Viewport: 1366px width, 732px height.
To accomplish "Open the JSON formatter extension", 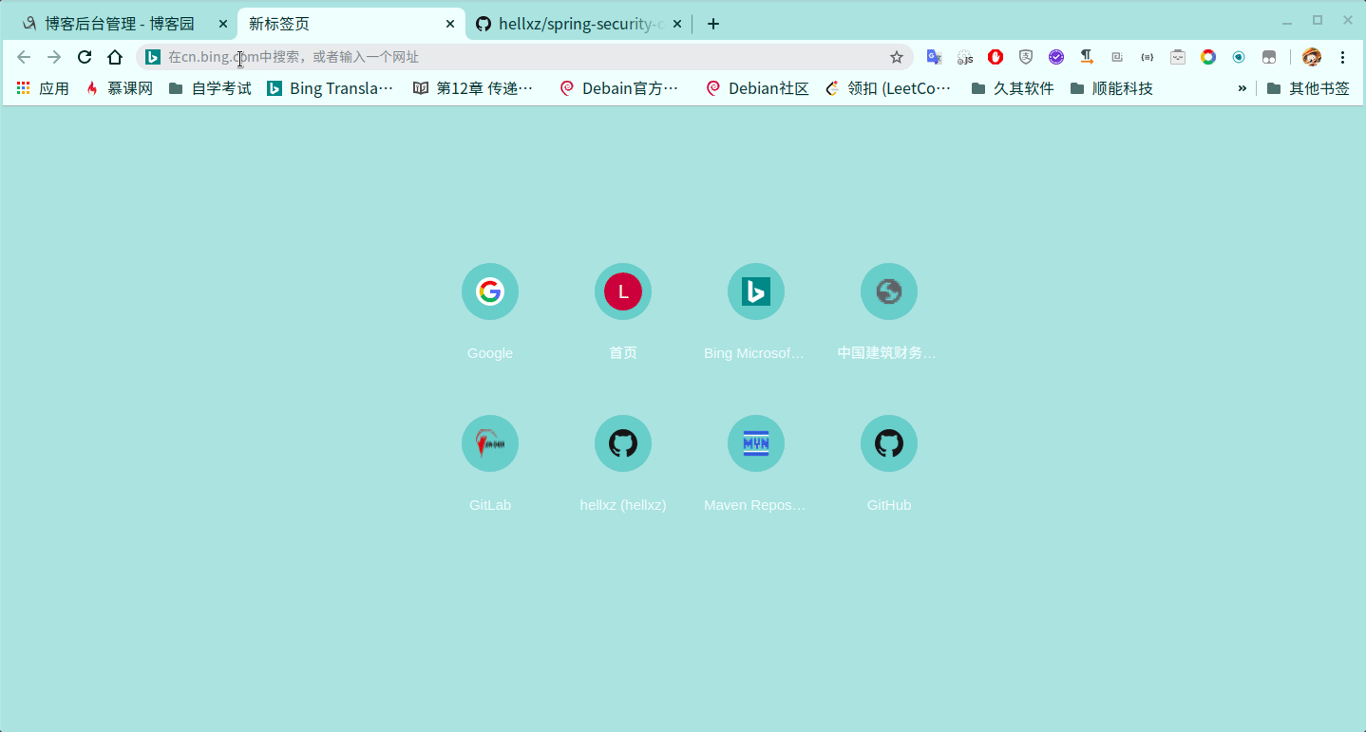I will pos(1148,57).
